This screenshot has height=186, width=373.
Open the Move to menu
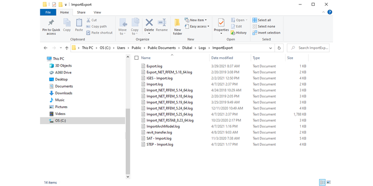(123, 27)
